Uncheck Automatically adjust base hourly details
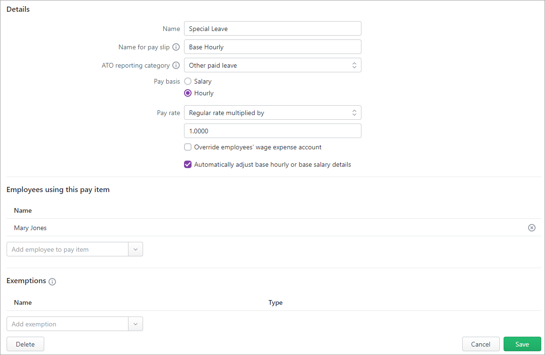 coord(188,165)
